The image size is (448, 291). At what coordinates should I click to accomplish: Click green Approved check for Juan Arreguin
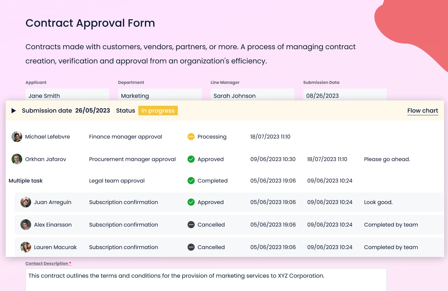[x=191, y=202]
